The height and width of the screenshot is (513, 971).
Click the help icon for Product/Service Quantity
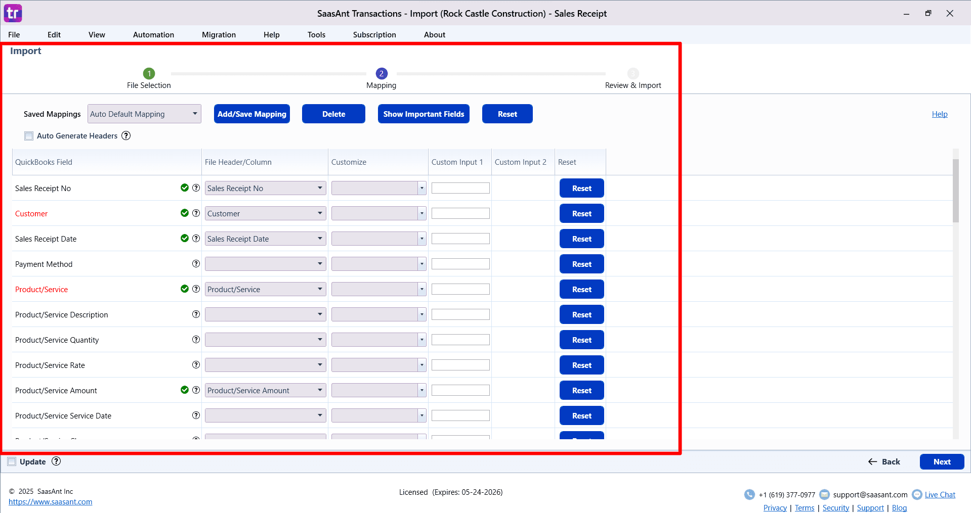tap(196, 340)
